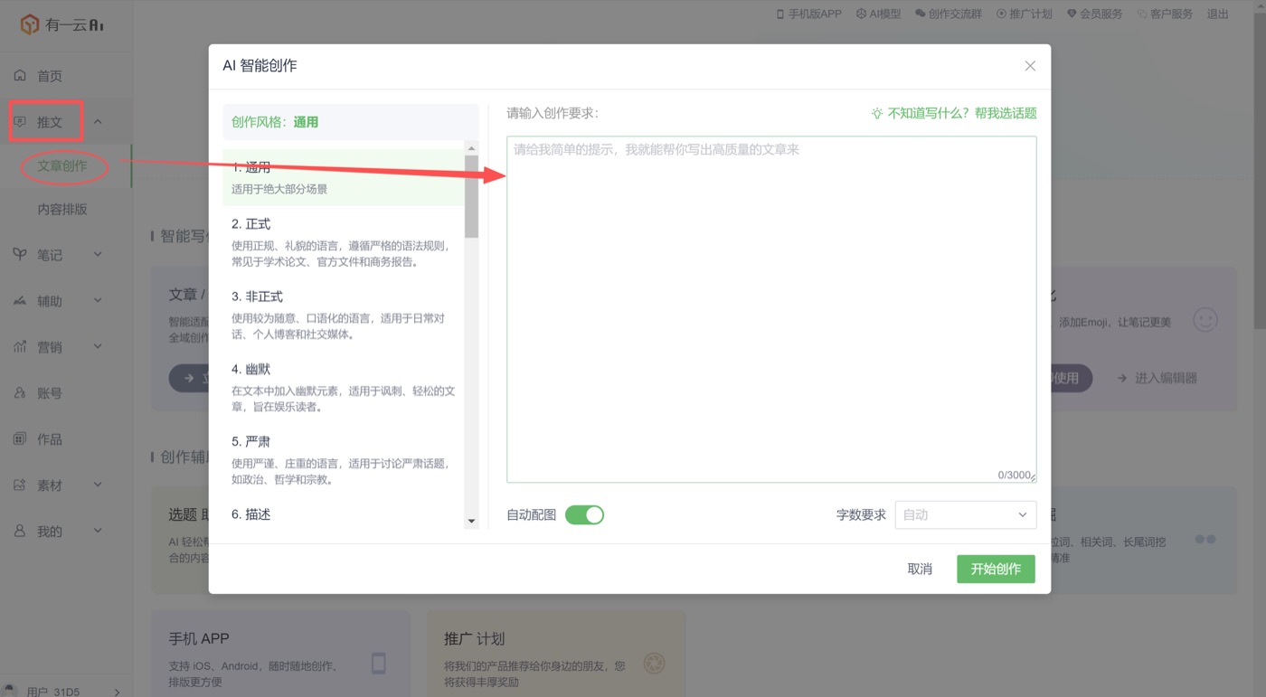Viewport: 1266px width, 697px height.
Task: Open the 字数要求 dropdown
Action: coord(966,515)
